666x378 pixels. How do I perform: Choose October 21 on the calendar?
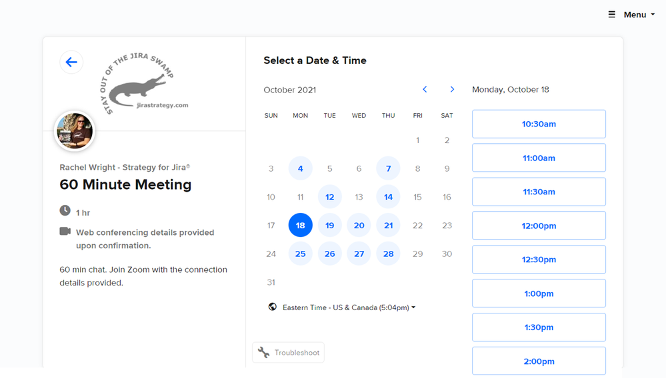click(388, 226)
